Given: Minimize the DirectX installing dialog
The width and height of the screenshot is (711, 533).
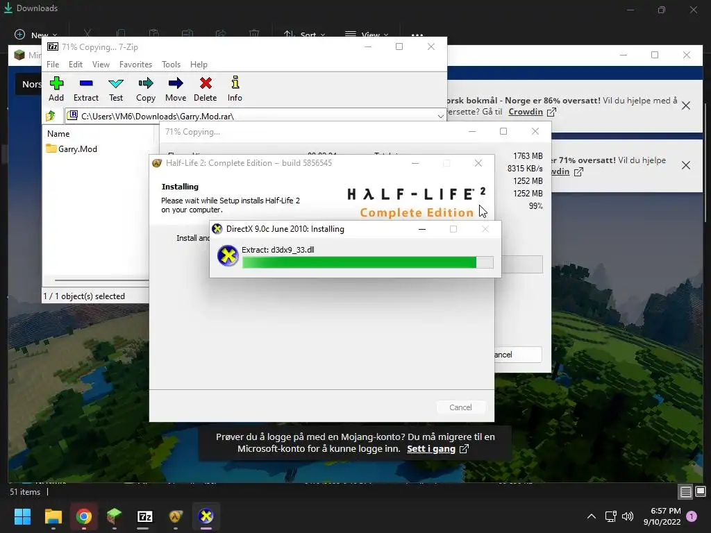Looking at the screenshot, I should point(422,229).
